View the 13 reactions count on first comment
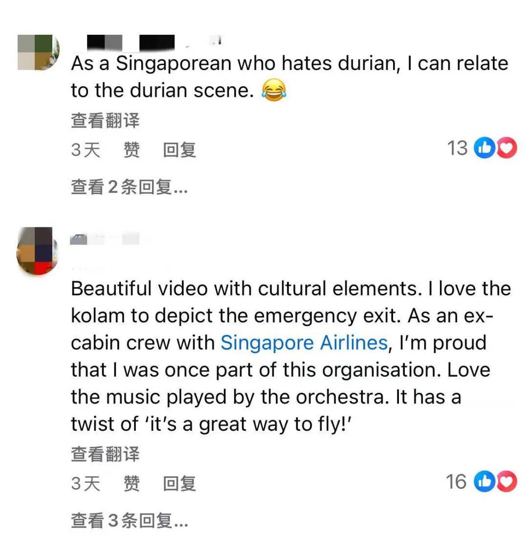528x559 pixels. click(x=457, y=148)
